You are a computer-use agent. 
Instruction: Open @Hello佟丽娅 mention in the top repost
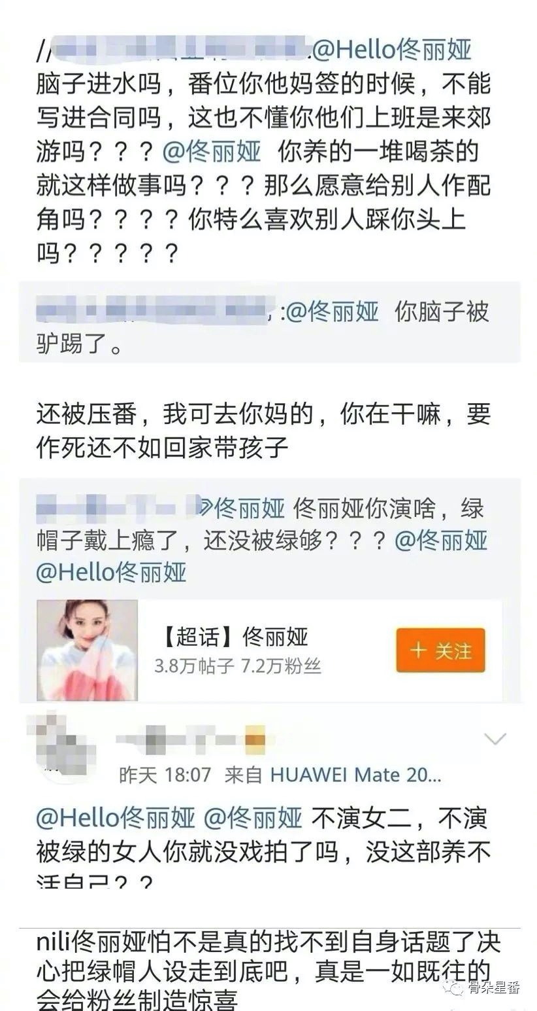(x=392, y=50)
